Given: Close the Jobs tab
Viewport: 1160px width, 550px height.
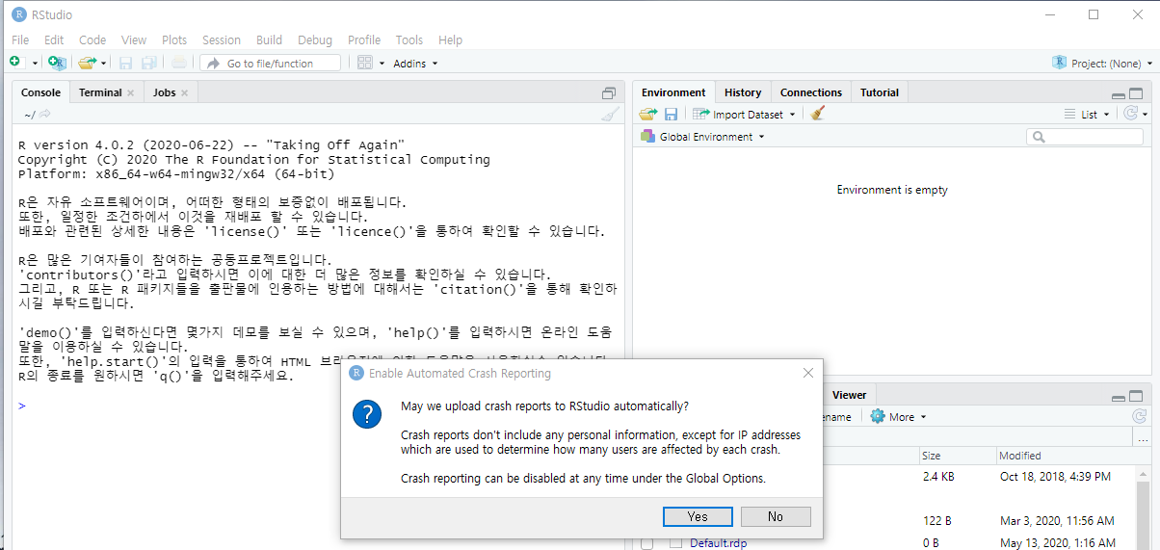Looking at the screenshot, I should pyautogui.click(x=184, y=93).
